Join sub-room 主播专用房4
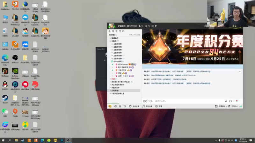The height and width of the screenshot is (143, 255). pyautogui.click(x=118, y=53)
